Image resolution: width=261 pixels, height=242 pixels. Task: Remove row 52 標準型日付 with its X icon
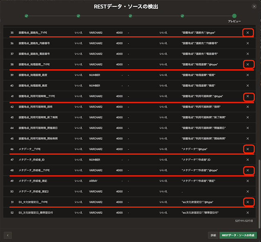coord(248,213)
